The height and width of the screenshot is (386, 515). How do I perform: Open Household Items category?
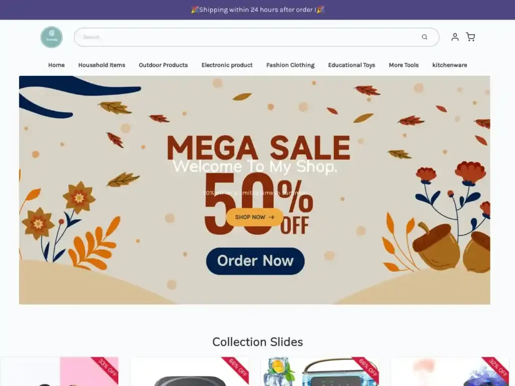pos(102,65)
